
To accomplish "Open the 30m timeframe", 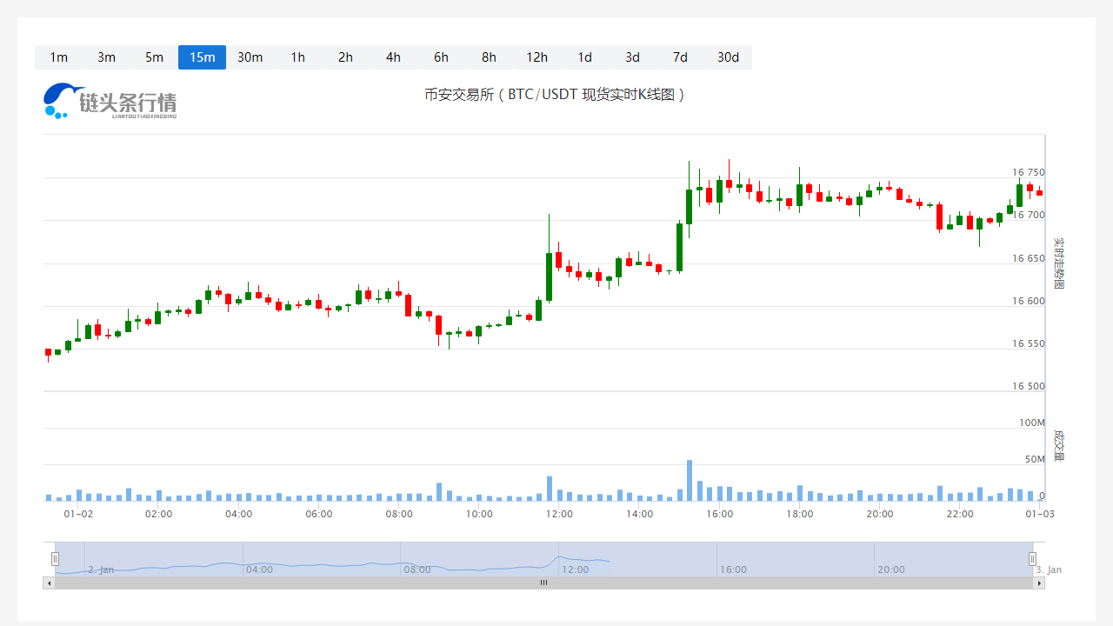I will click(250, 57).
